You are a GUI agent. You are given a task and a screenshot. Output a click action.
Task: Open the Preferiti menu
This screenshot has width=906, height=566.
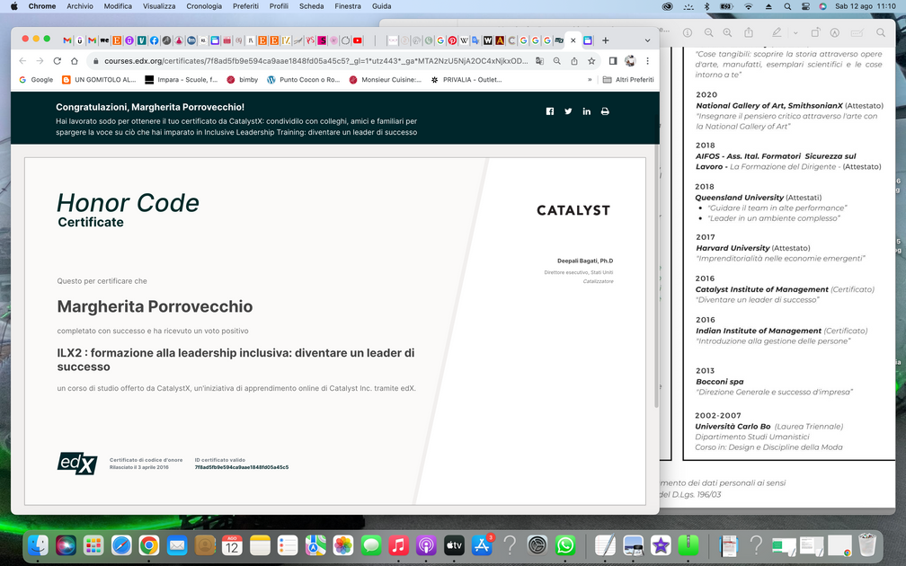[x=245, y=6]
